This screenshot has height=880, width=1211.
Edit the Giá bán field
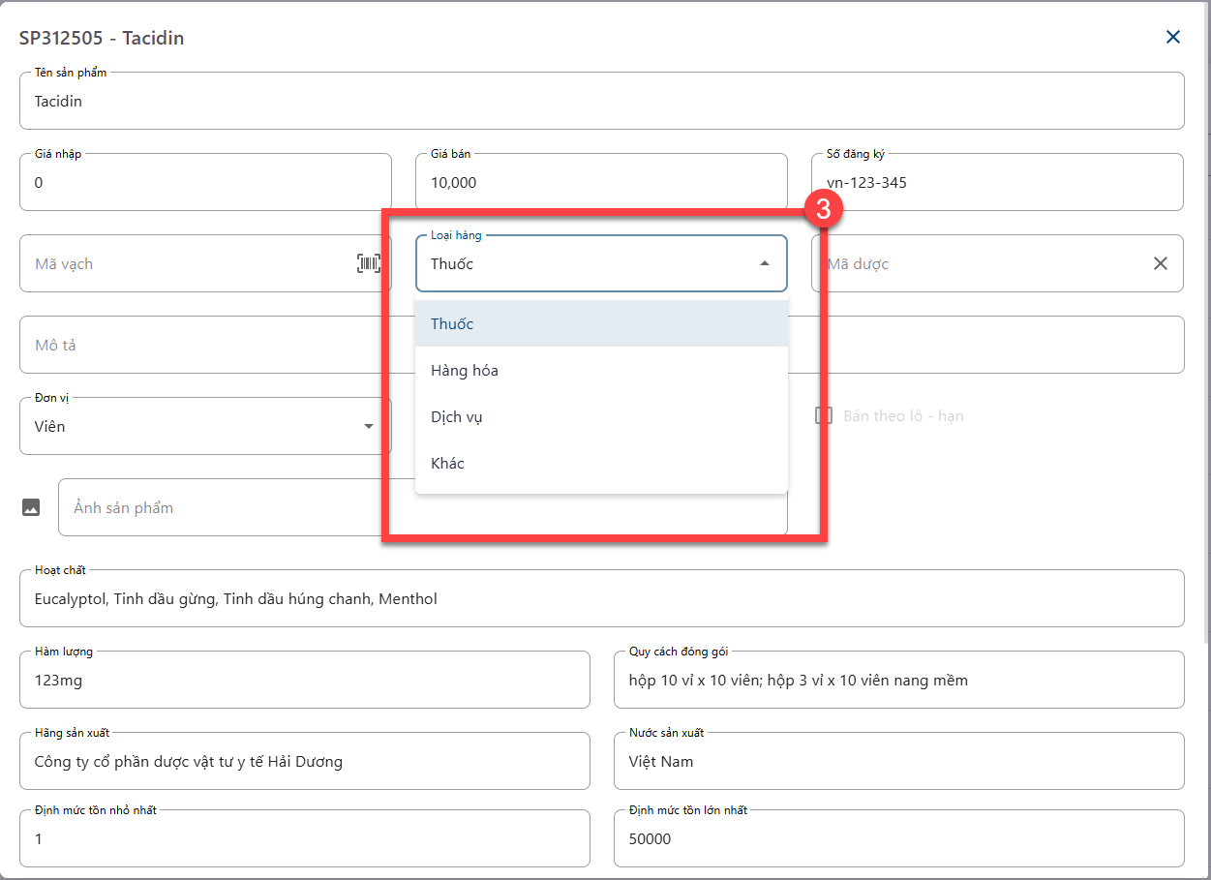click(x=600, y=182)
